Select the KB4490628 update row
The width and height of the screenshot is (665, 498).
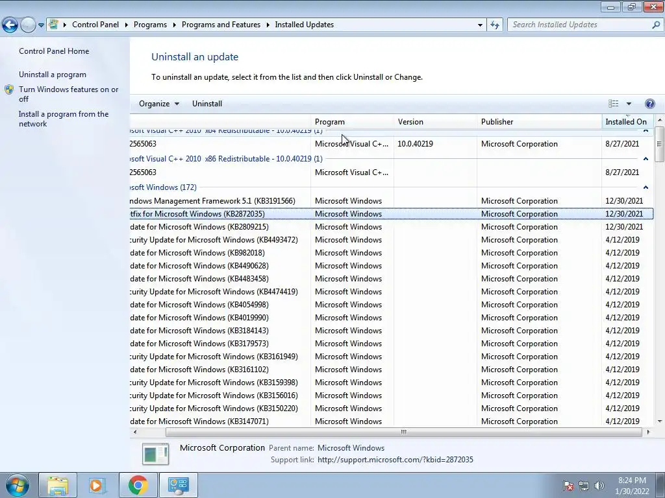pos(392,266)
